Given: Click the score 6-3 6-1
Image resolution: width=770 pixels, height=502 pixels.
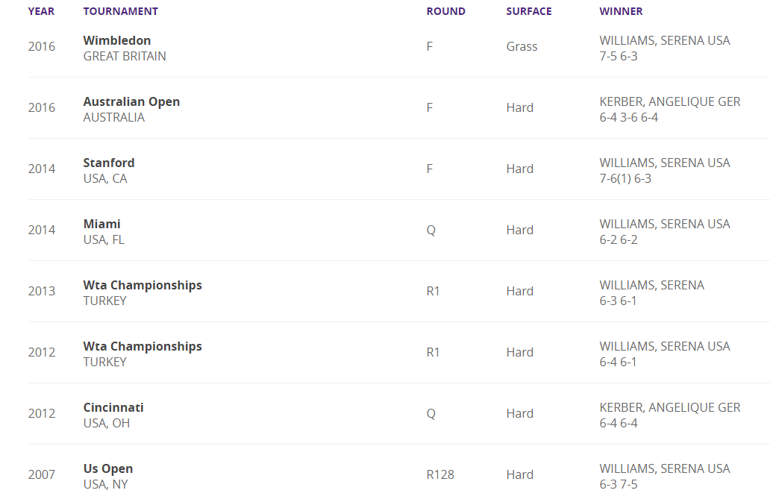Looking at the screenshot, I should coord(619,301).
